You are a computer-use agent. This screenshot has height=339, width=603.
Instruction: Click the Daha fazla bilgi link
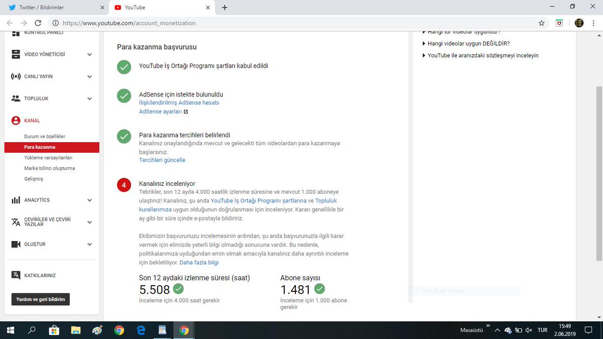click(199, 263)
